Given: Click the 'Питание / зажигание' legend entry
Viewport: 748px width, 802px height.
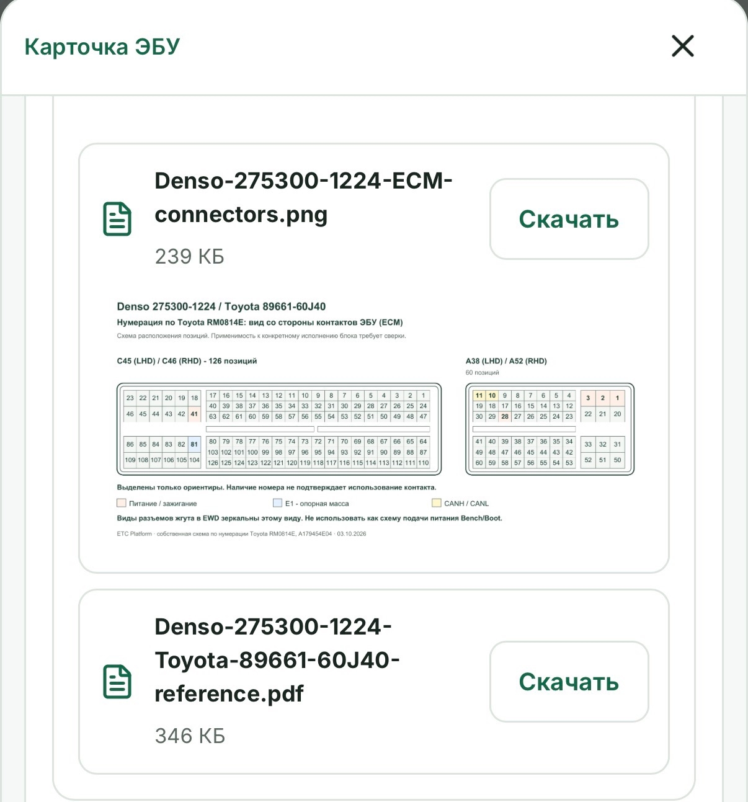Looking at the screenshot, I should [x=157, y=504].
